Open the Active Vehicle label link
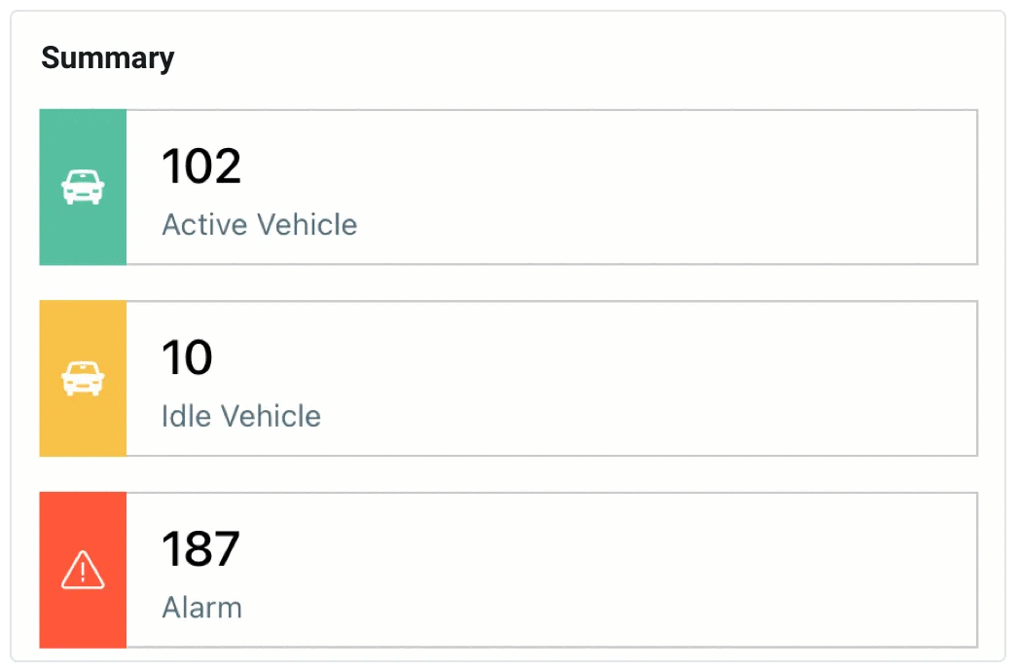Image resolution: width=1016 pixels, height=672 pixels. point(259,225)
